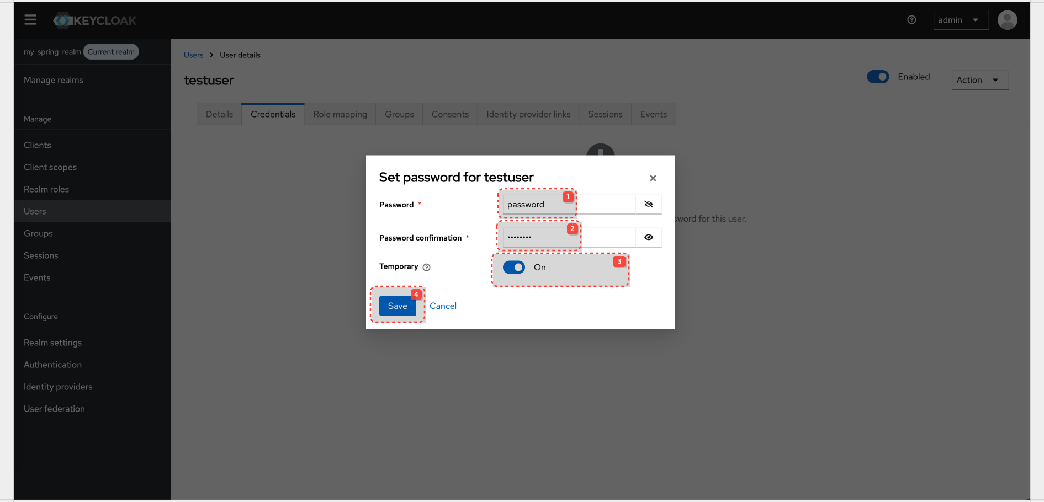Show the password using the eye-slash icon
Image resolution: width=1044 pixels, height=502 pixels.
pyautogui.click(x=648, y=204)
